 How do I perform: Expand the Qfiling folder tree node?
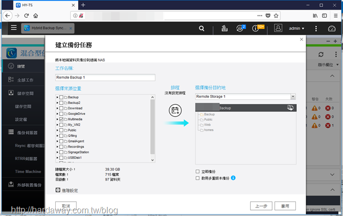coord(57,136)
